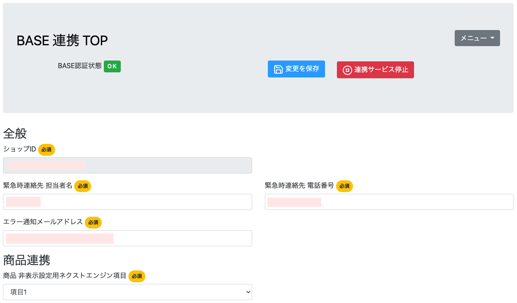Click the green OK status badge
The height and width of the screenshot is (303, 517).
pos(112,66)
